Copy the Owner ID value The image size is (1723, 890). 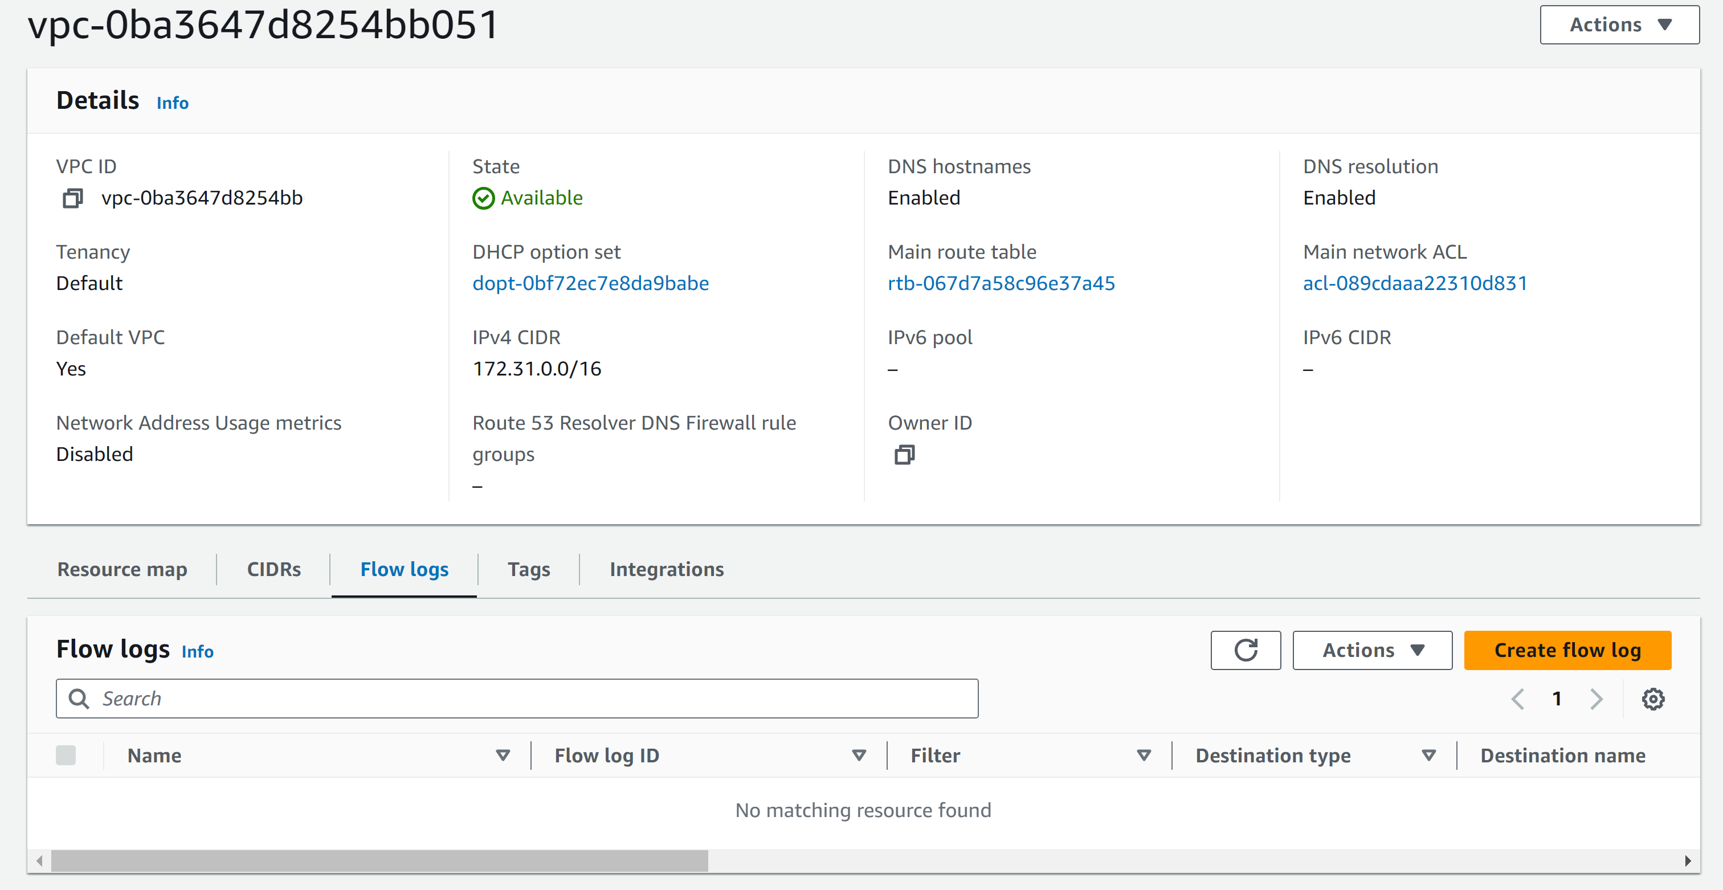(904, 455)
